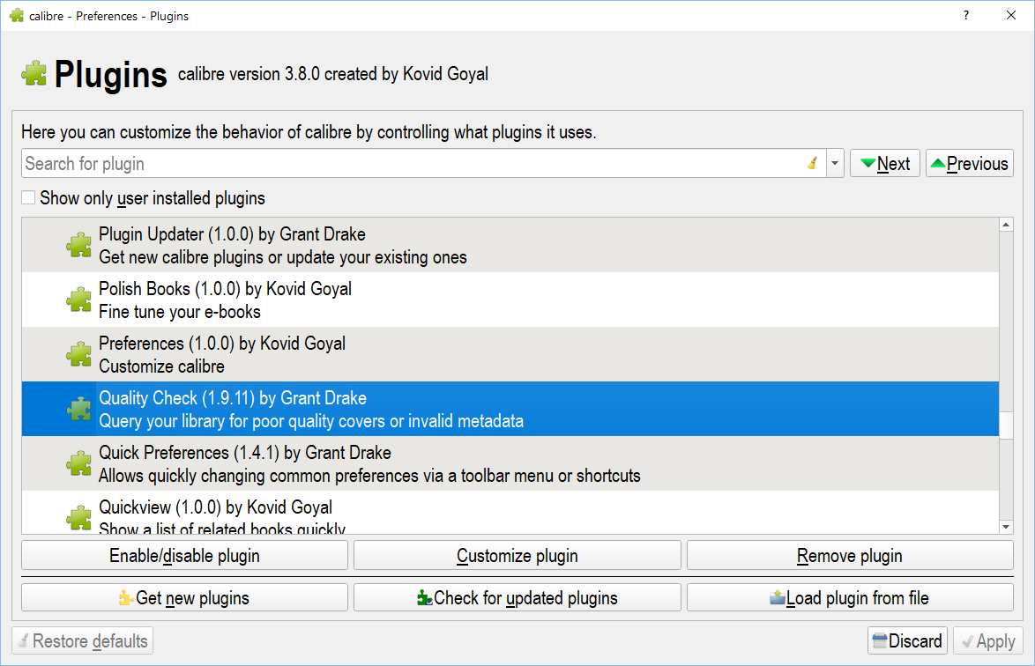Viewport: 1035px width, 666px height.
Task: Click the help question mark icon
Action: 966,16
